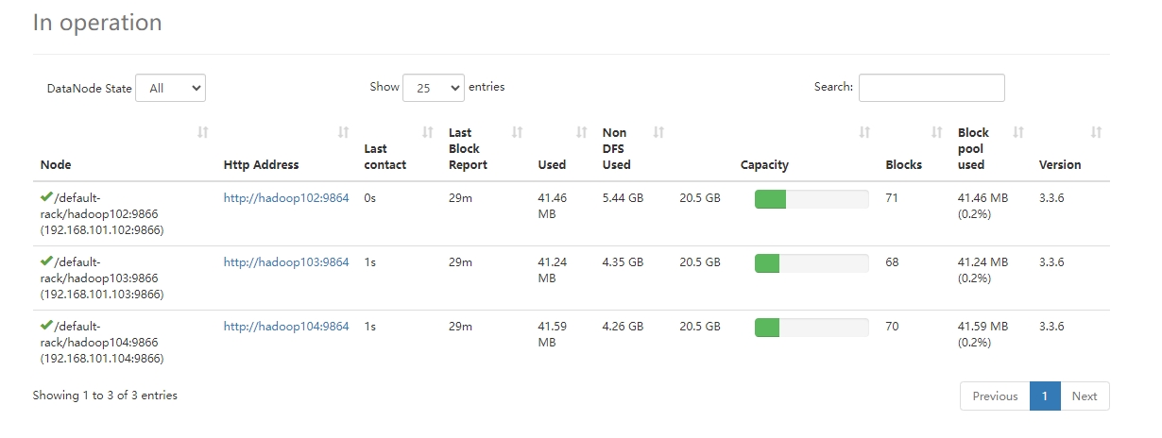Sort by Capacity column arrows
Viewport: 1162px width, 438px height.
point(863,133)
